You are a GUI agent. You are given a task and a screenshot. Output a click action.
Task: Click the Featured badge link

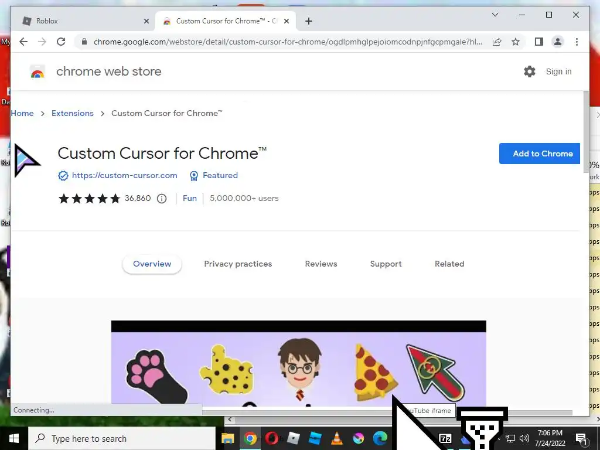(220, 175)
